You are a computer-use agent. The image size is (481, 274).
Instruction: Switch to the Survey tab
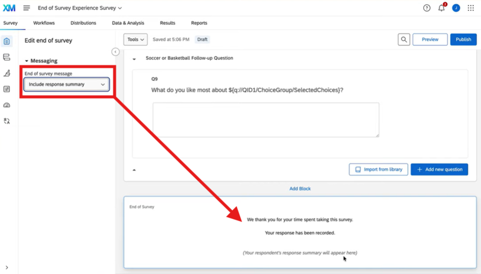[x=11, y=23]
